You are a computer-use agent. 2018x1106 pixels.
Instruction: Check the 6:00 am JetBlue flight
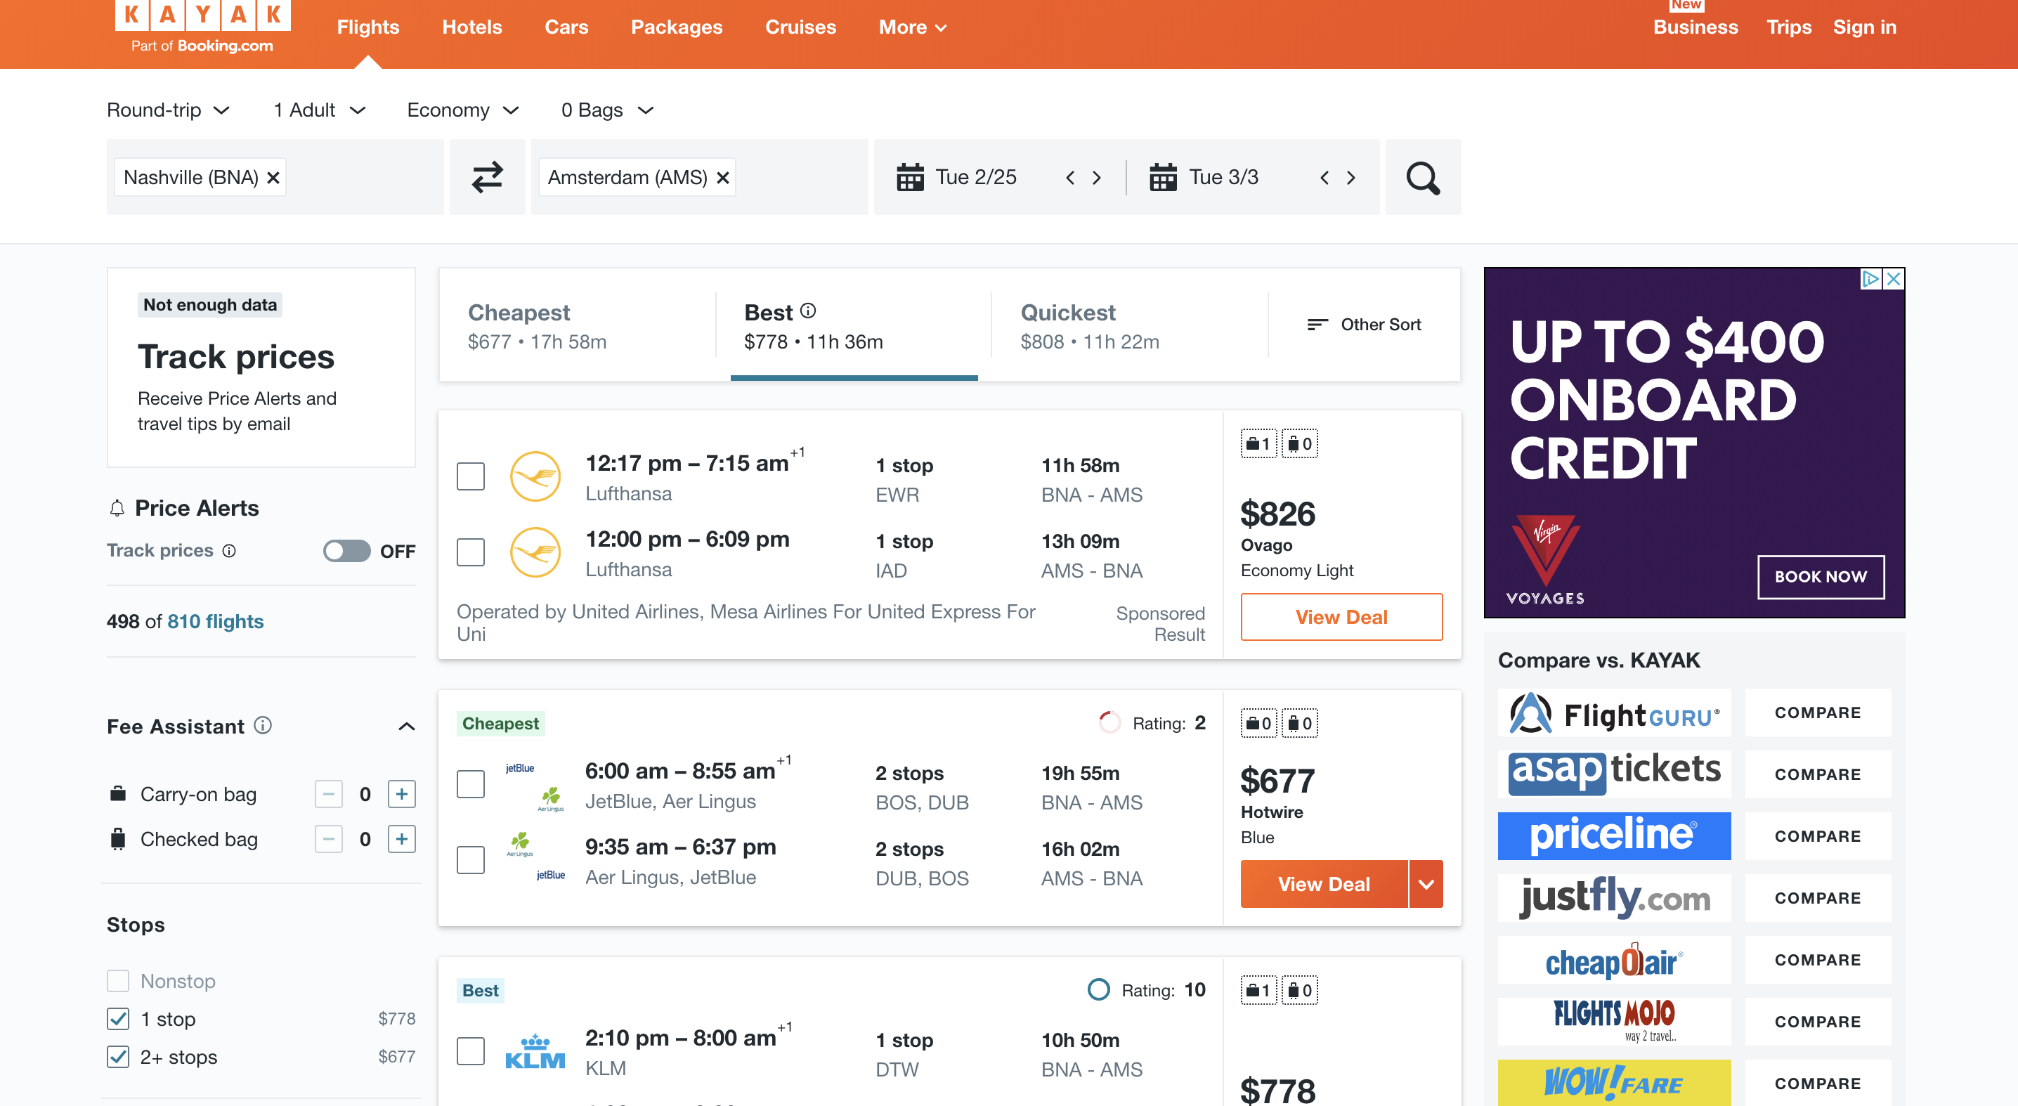[470, 784]
